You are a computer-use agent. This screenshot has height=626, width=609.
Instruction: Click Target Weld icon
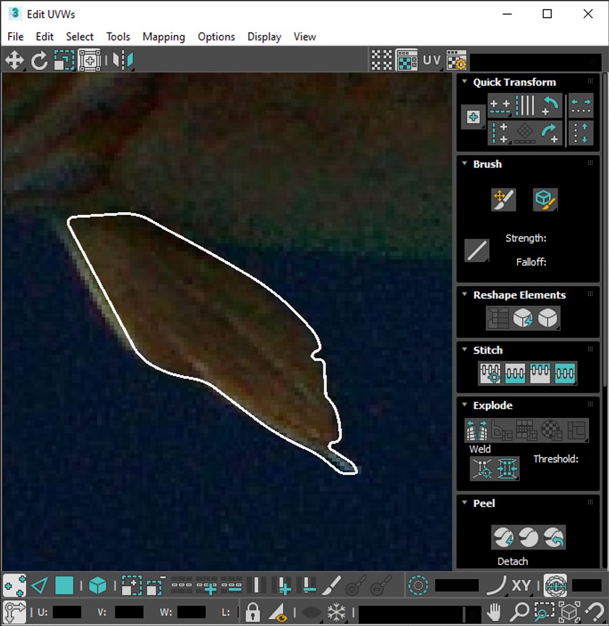click(482, 468)
